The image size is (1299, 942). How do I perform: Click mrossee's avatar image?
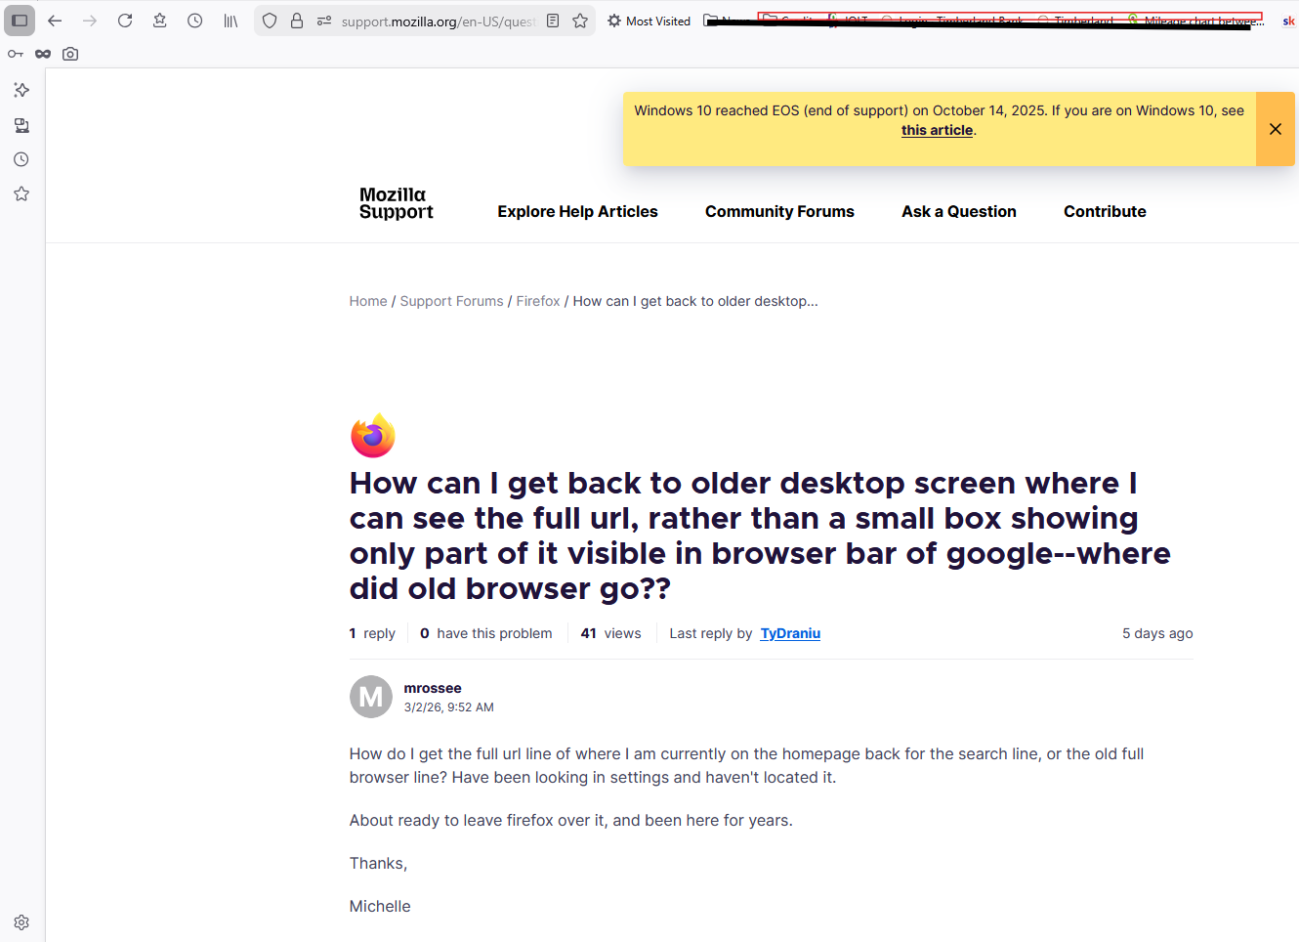(x=371, y=697)
